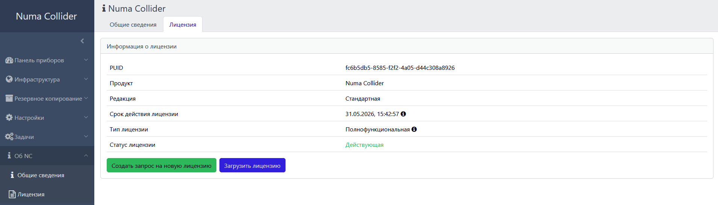Collapse the sidebar with the left arrow
The height and width of the screenshot is (205, 718).
pyautogui.click(x=82, y=41)
